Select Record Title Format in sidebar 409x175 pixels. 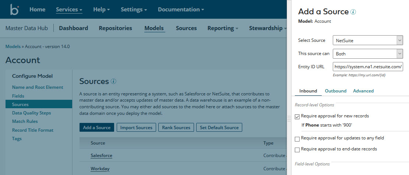[x=33, y=130]
